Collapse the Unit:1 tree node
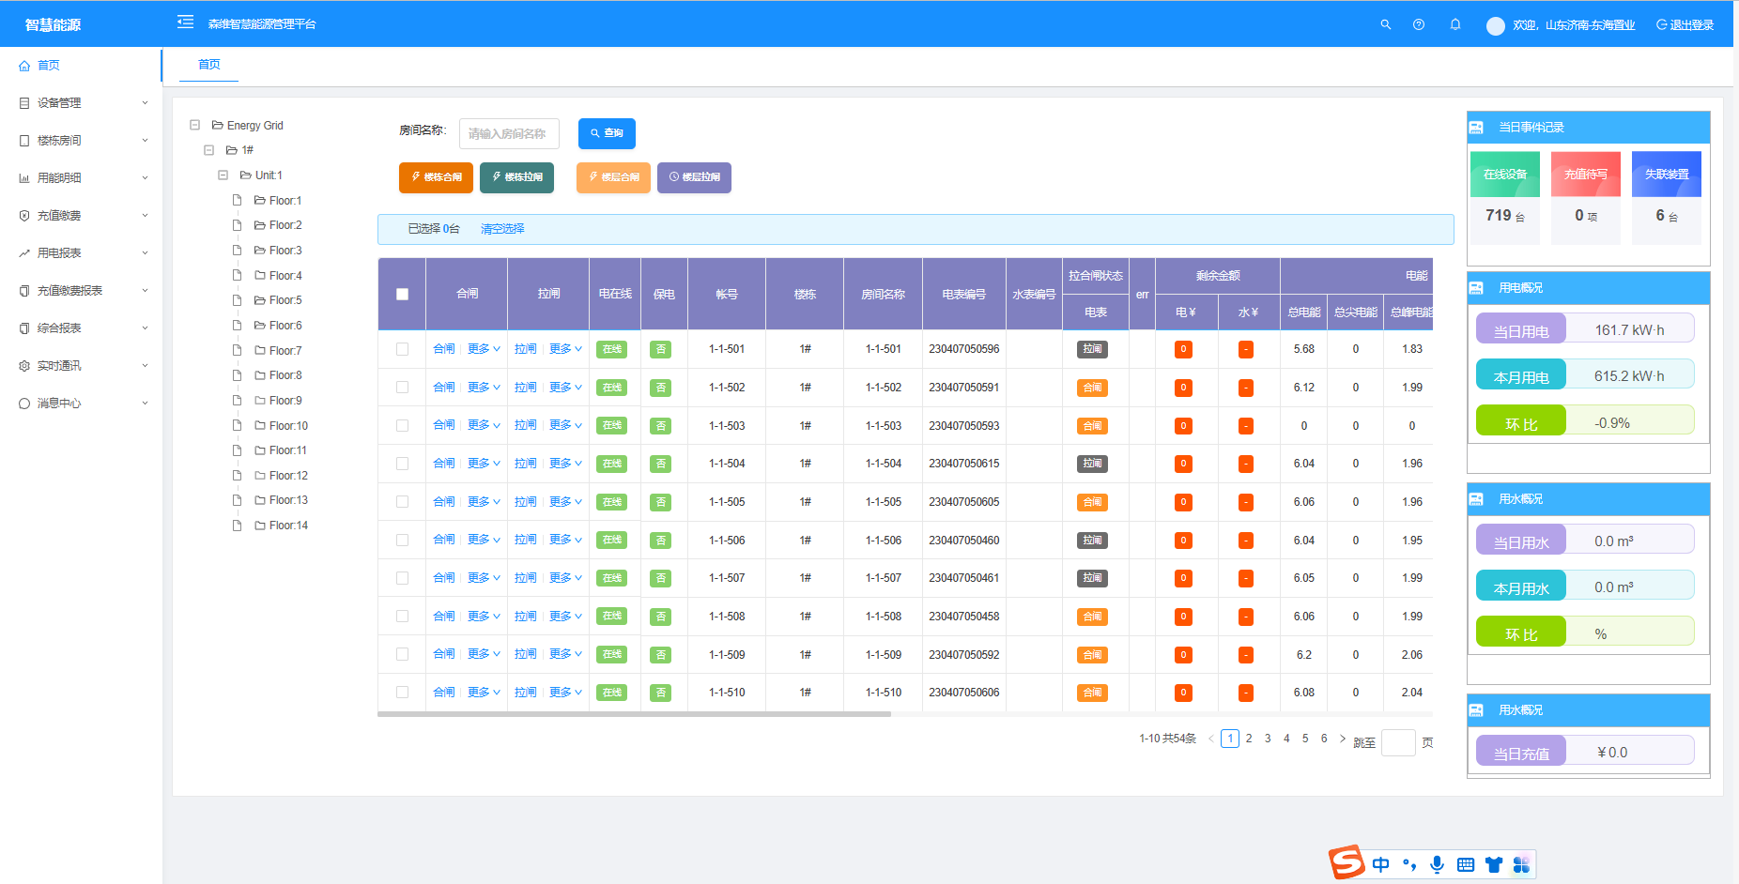Viewport: 1739px width, 884px height. click(223, 175)
